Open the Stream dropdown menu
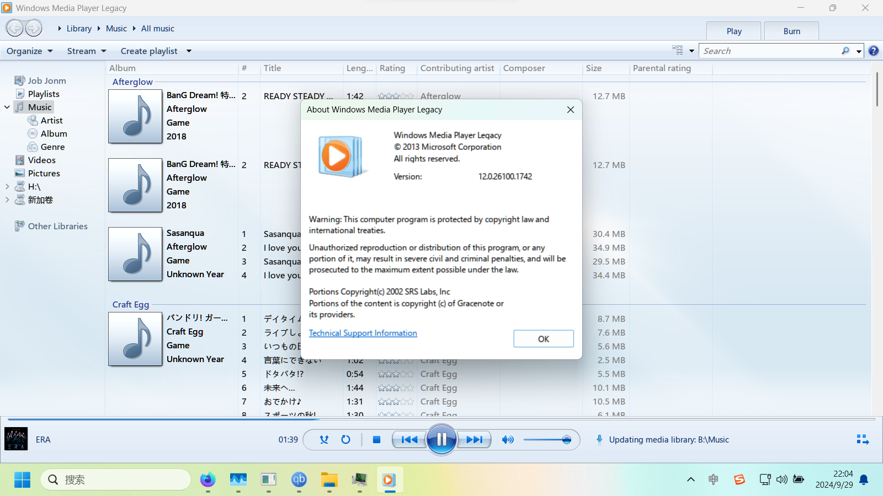This screenshot has width=883, height=496. click(87, 51)
